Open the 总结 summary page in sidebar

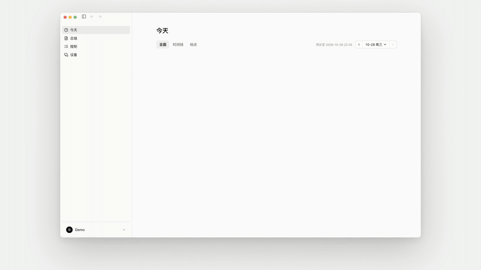(96, 38)
